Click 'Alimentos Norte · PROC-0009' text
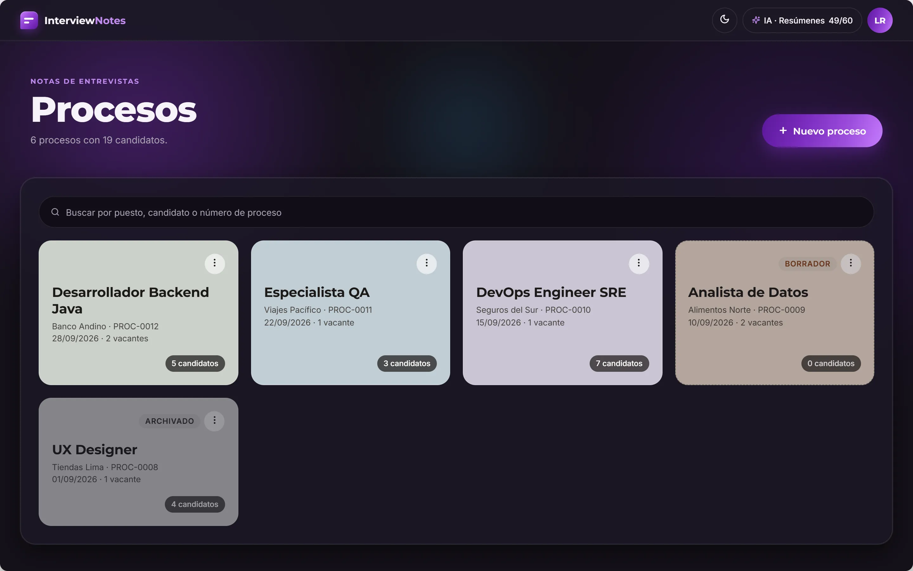913x571 pixels. [x=747, y=310]
